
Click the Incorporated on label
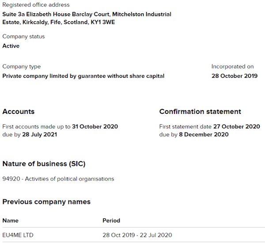click(232, 67)
